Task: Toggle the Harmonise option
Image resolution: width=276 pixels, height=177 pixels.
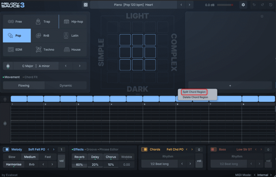Action: pyautogui.click(x=13, y=164)
